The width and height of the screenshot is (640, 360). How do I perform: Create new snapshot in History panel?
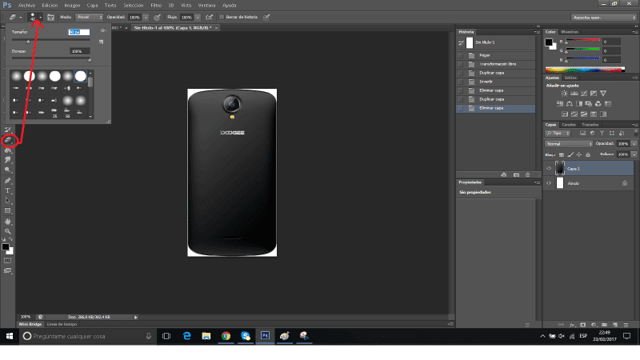click(x=516, y=174)
